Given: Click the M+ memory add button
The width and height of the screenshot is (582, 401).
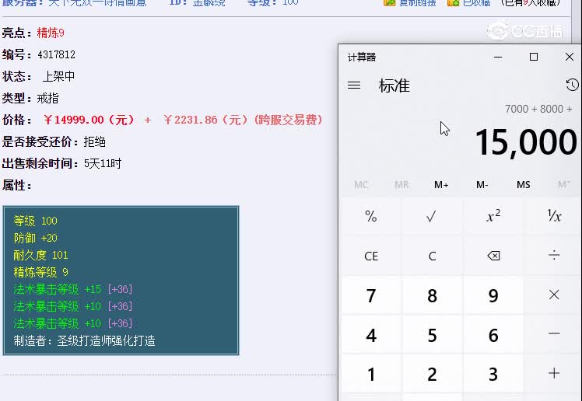Looking at the screenshot, I should point(441,184).
